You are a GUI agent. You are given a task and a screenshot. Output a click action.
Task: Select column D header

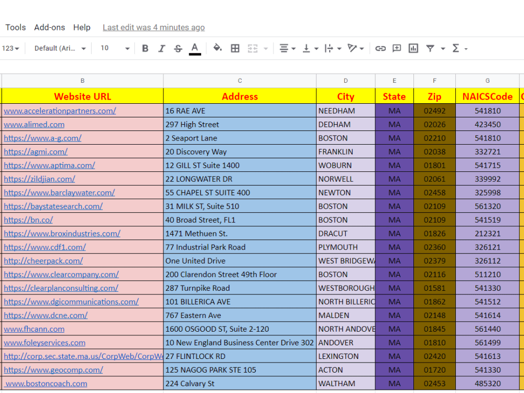tap(345, 81)
